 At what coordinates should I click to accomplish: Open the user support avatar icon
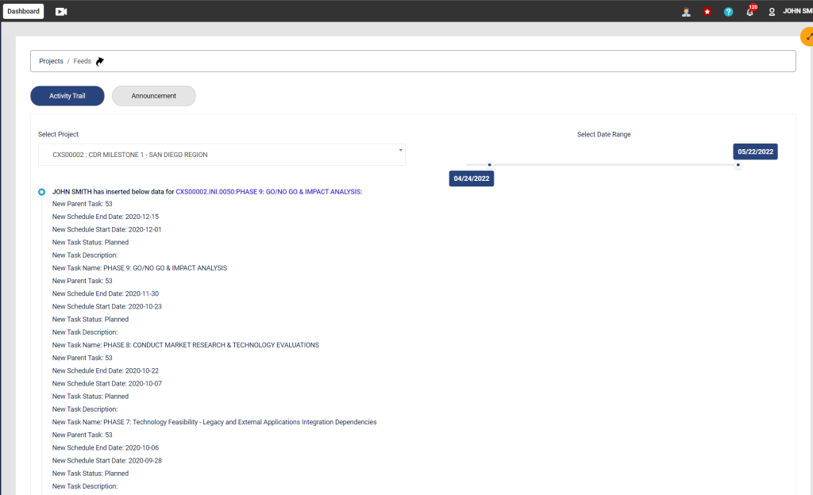[x=686, y=12]
